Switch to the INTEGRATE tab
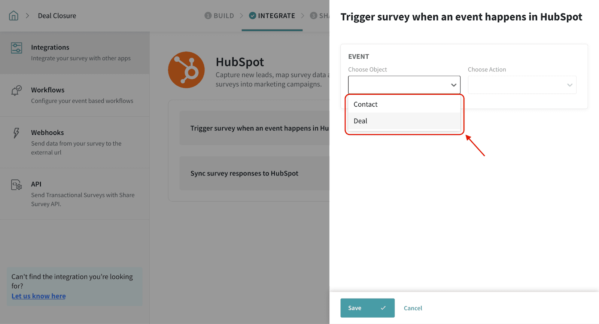599x324 pixels. pyautogui.click(x=276, y=16)
